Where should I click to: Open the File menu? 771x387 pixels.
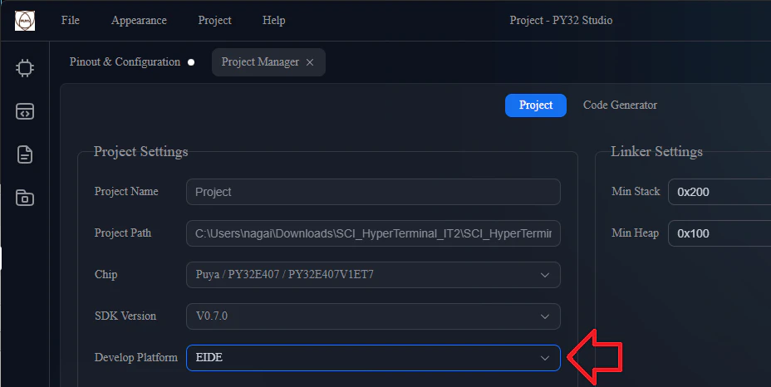coord(71,20)
